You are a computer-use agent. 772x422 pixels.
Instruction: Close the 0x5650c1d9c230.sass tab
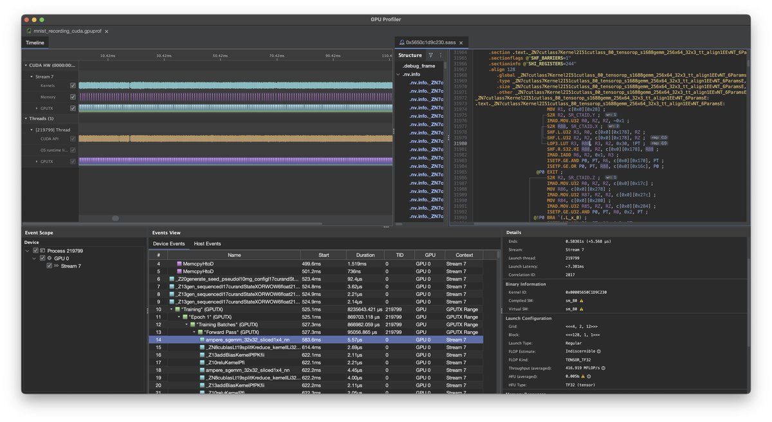pyautogui.click(x=461, y=42)
